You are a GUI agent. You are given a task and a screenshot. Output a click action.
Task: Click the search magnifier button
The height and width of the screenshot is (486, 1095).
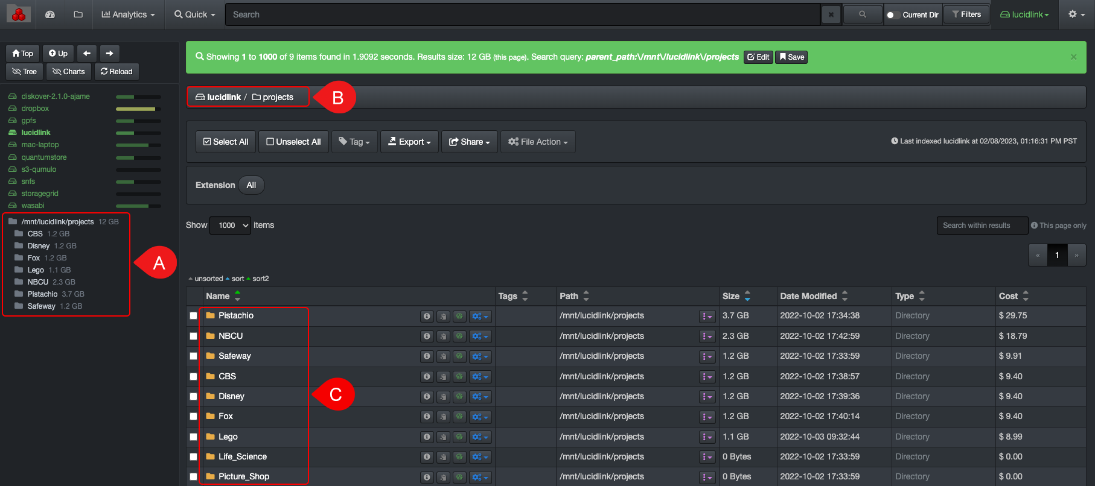(x=862, y=14)
